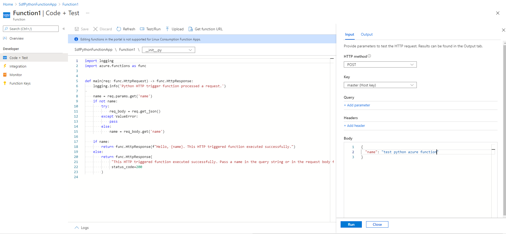This screenshot has height=234, width=506.
Task: Focus the Search (Ctrl+/) field
Action: (31, 29)
